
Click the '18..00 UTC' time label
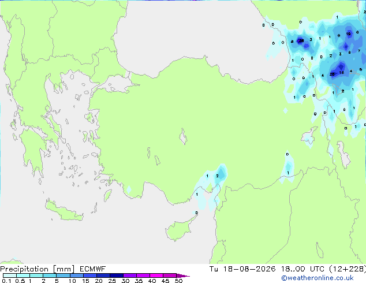[x=302, y=269]
